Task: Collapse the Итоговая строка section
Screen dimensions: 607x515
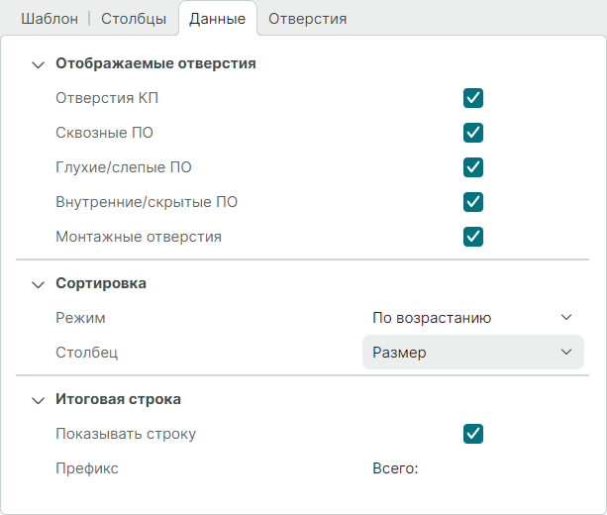Action: (39, 401)
